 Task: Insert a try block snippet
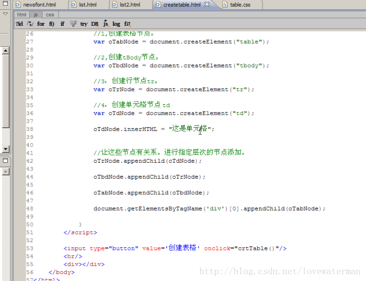pyautogui.click(x=84, y=24)
